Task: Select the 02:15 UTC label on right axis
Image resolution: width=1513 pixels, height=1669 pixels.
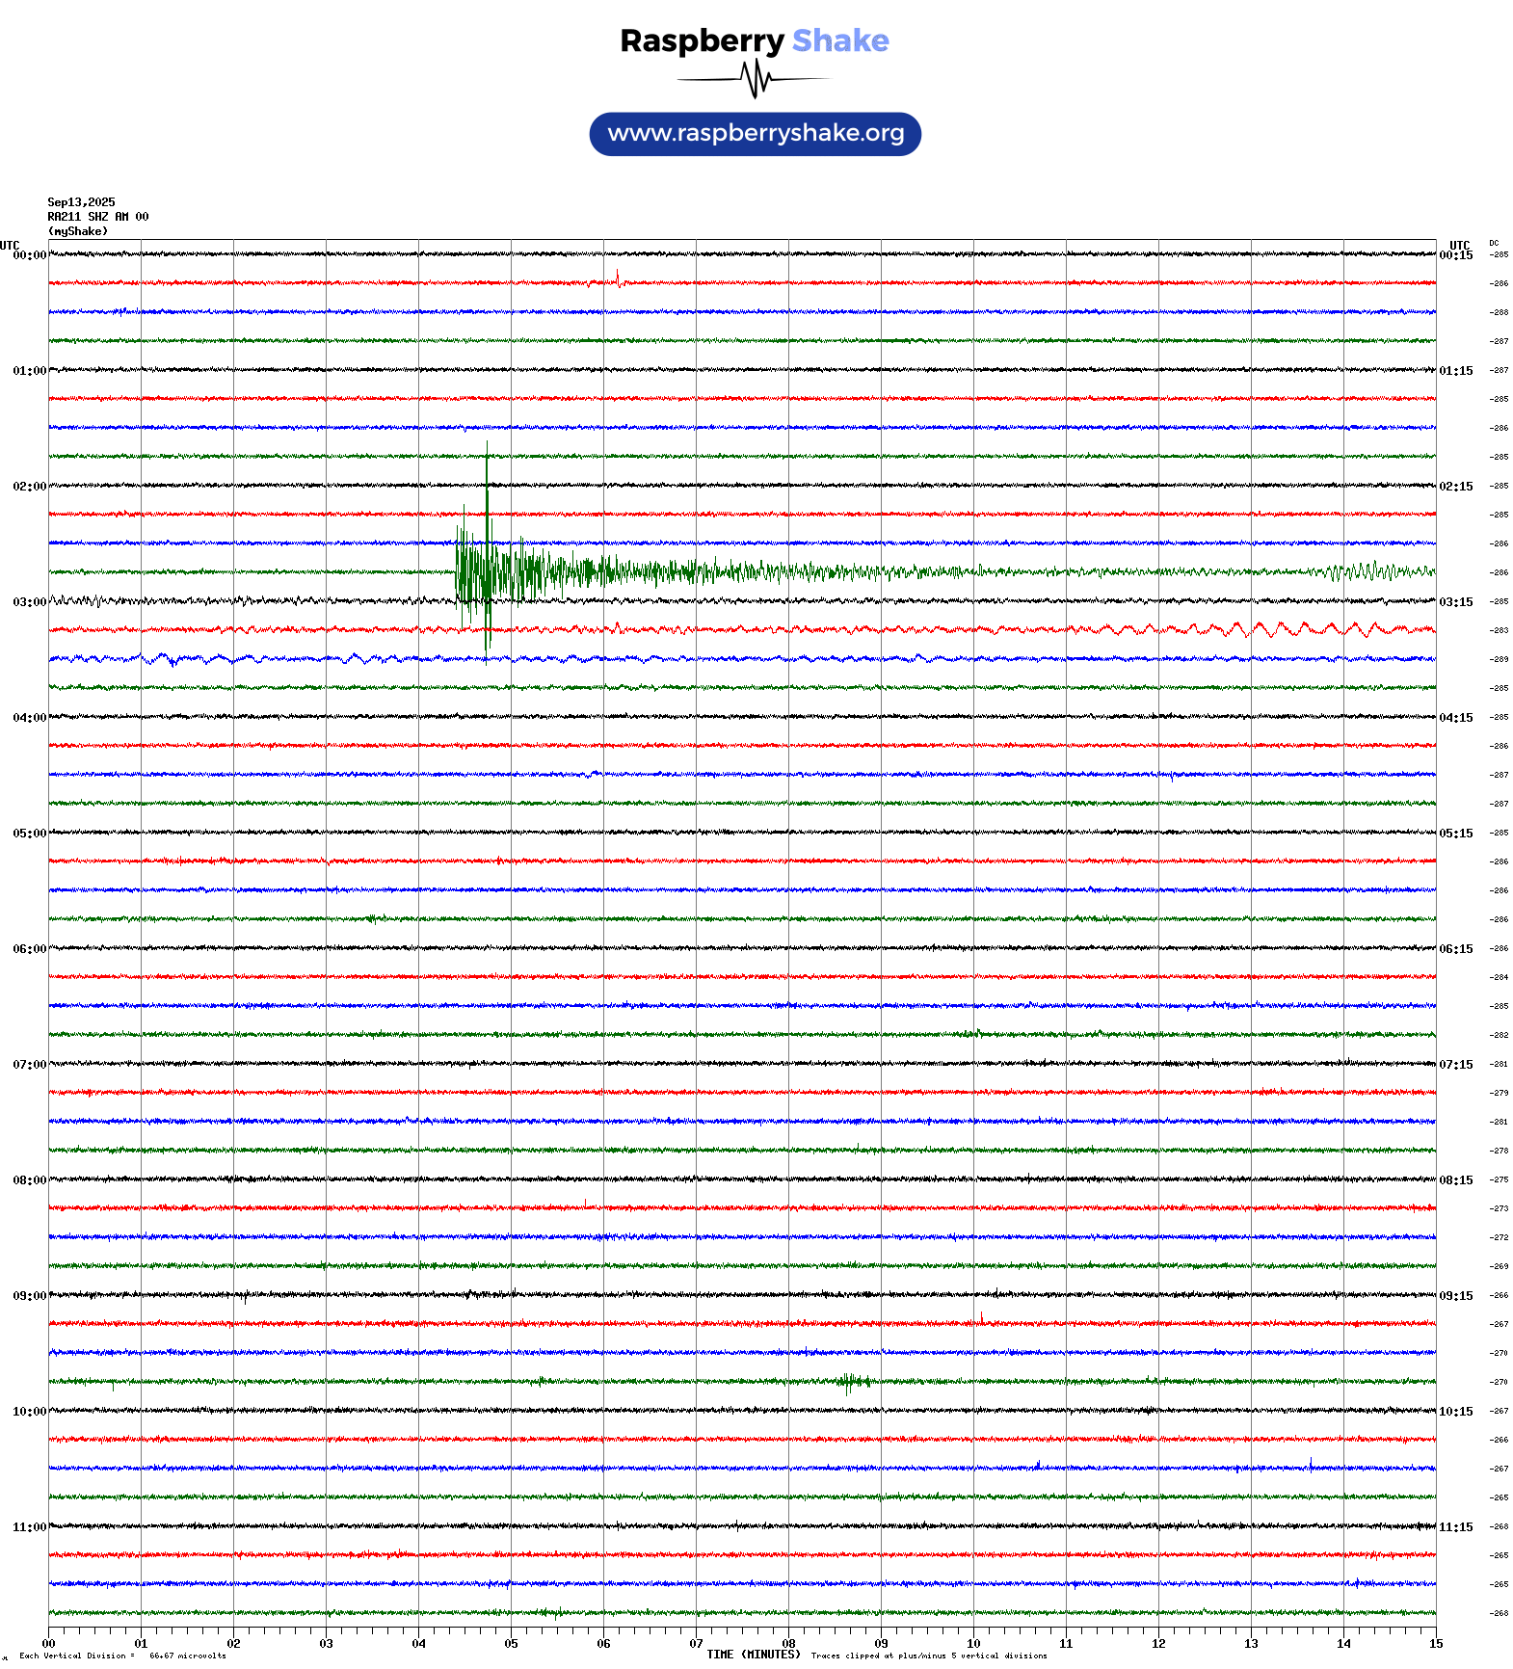Action: pyautogui.click(x=1455, y=487)
